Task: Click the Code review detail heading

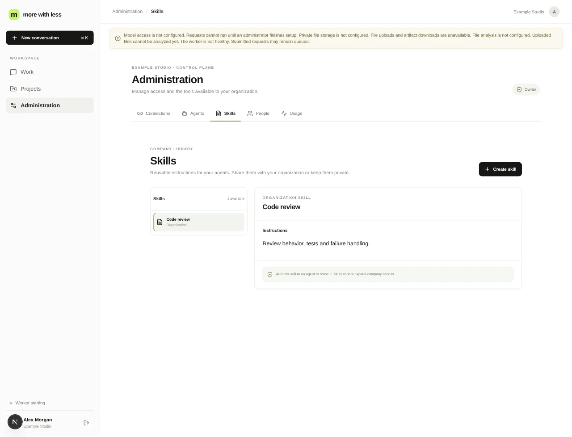Action: tap(281, 207)
